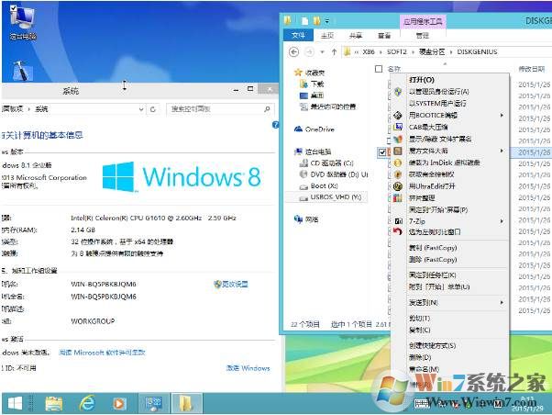Screen dimensions: 552x415
Task: Open the media player taskbar icon
Action: coord(119,404)
